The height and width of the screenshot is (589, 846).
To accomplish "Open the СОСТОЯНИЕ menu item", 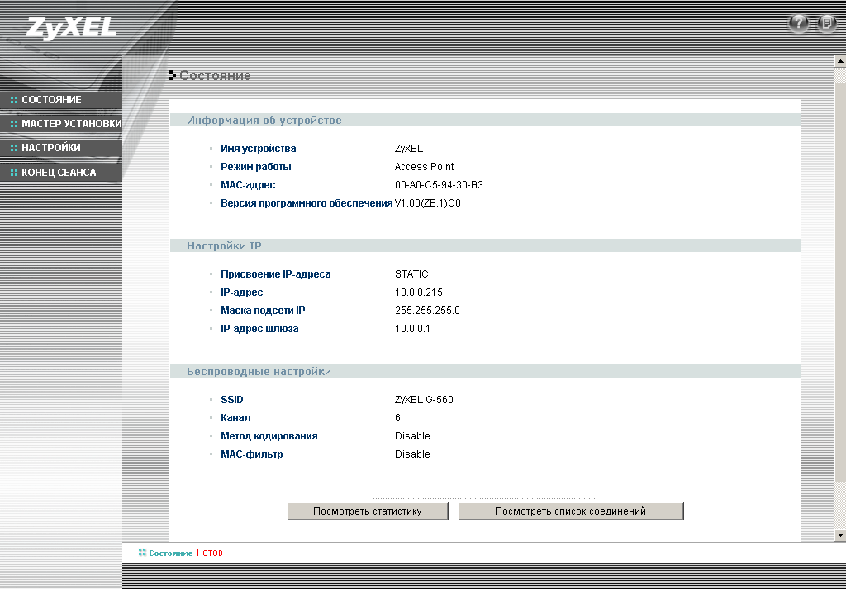I will click(61, 100).
